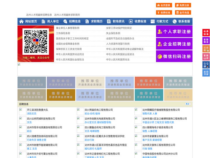This screenshot has width=210, height=158.
Task: Open 达州市创新光电商贸有限公司 link
Action: coord(100,118)
